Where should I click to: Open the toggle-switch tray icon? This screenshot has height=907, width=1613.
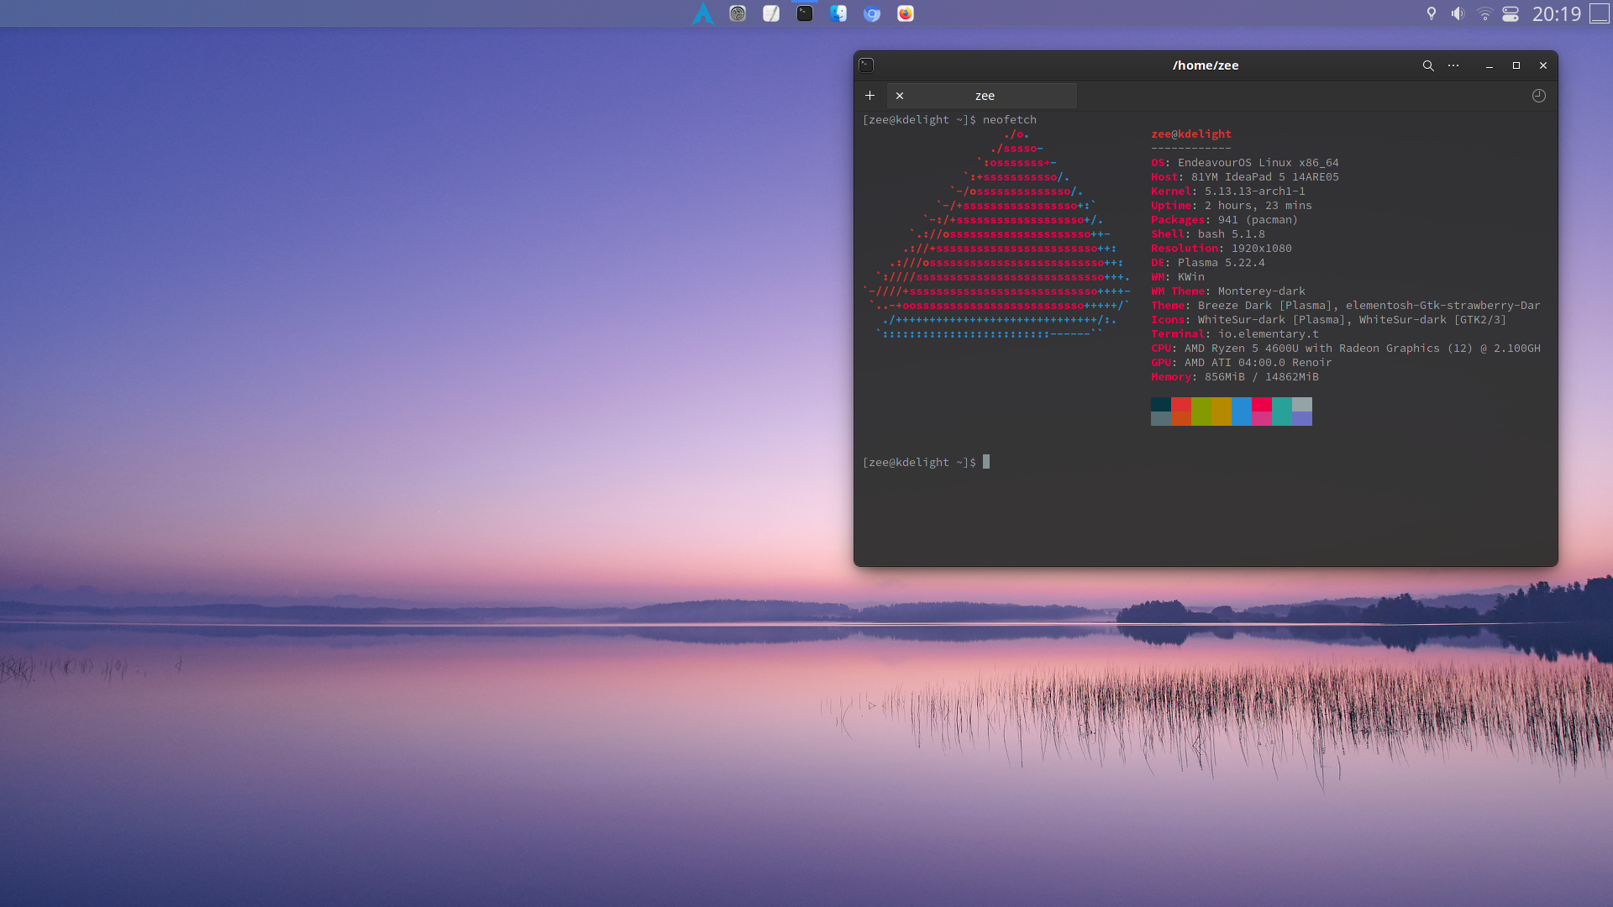pos(1511,13)
